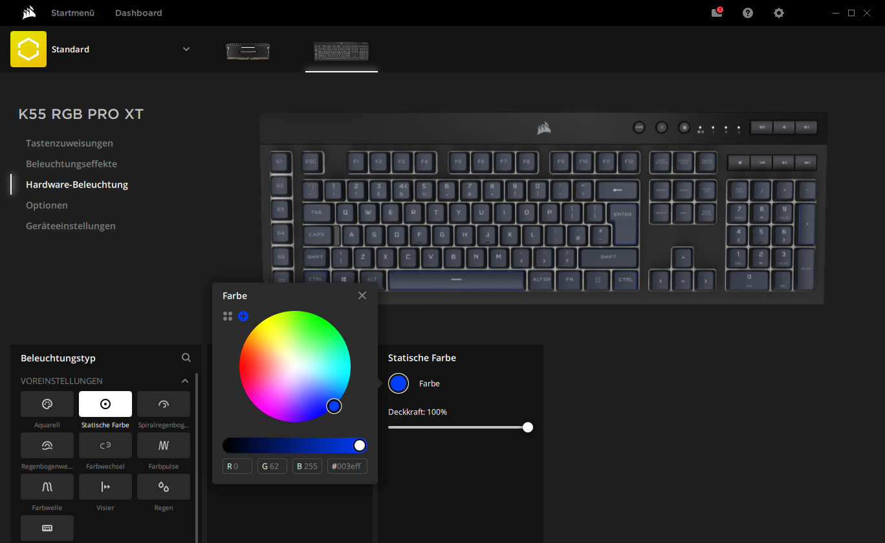Image resolution: width=885 pixels, height=543 pixels.
Task: Switch to color swatches grid view
Action: point(227,316)
